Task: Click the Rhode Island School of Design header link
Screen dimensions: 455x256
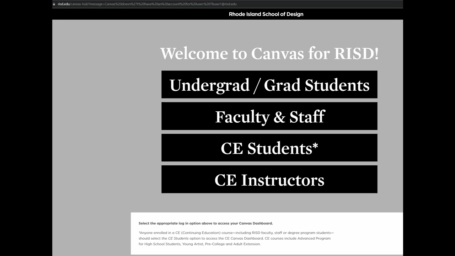Action: click(x=266, y=14)
